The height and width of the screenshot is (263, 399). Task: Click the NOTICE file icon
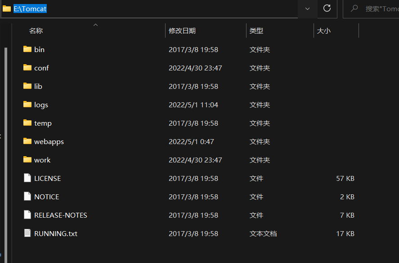27,196
